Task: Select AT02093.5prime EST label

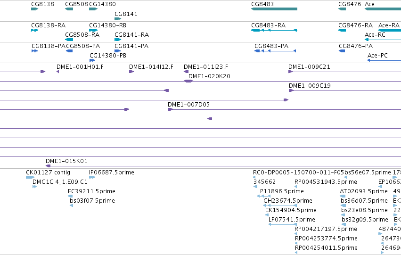Action: (364, 191)
